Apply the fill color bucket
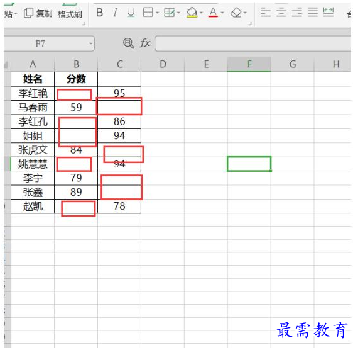353x350 pixels. pyautogui.click(x=192, y=12)
